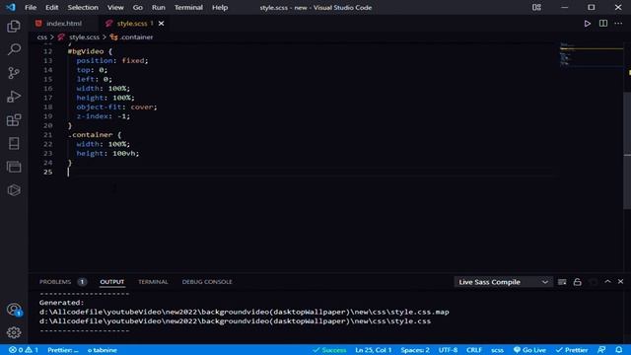Image resolution: width=631 pixels, height=355 pixels.
Task: Open the File menu
Action: 31,7
